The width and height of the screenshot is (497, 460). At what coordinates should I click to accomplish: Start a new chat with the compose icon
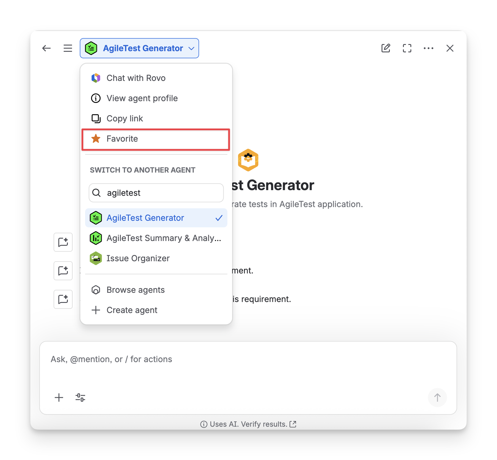pyautogui.click(x=386, y=48)
